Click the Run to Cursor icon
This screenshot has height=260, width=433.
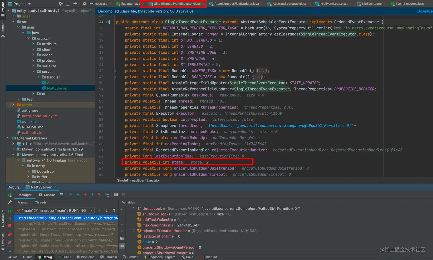coord(107,195)
